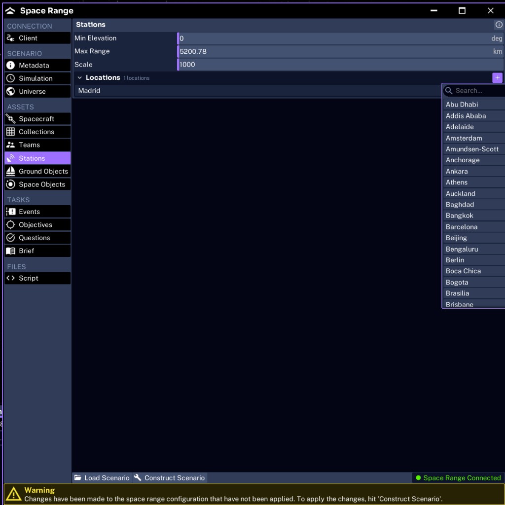The height and width of the screenshot is (505, 505).
Task: Click the Load Scenario button
Action: [102, 477]
